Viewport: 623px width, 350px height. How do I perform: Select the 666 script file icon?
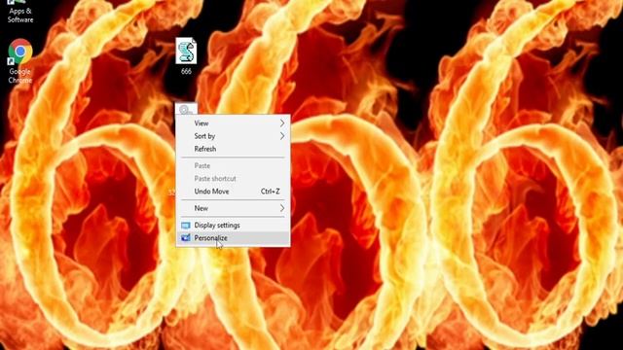(x=186, y=51)
